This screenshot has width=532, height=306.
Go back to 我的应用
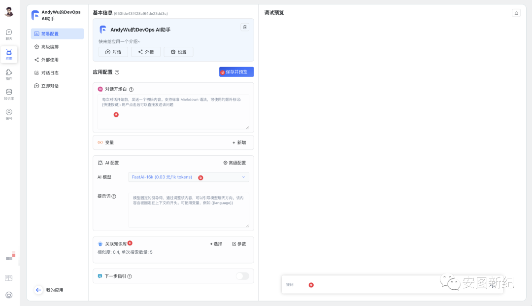55,290
